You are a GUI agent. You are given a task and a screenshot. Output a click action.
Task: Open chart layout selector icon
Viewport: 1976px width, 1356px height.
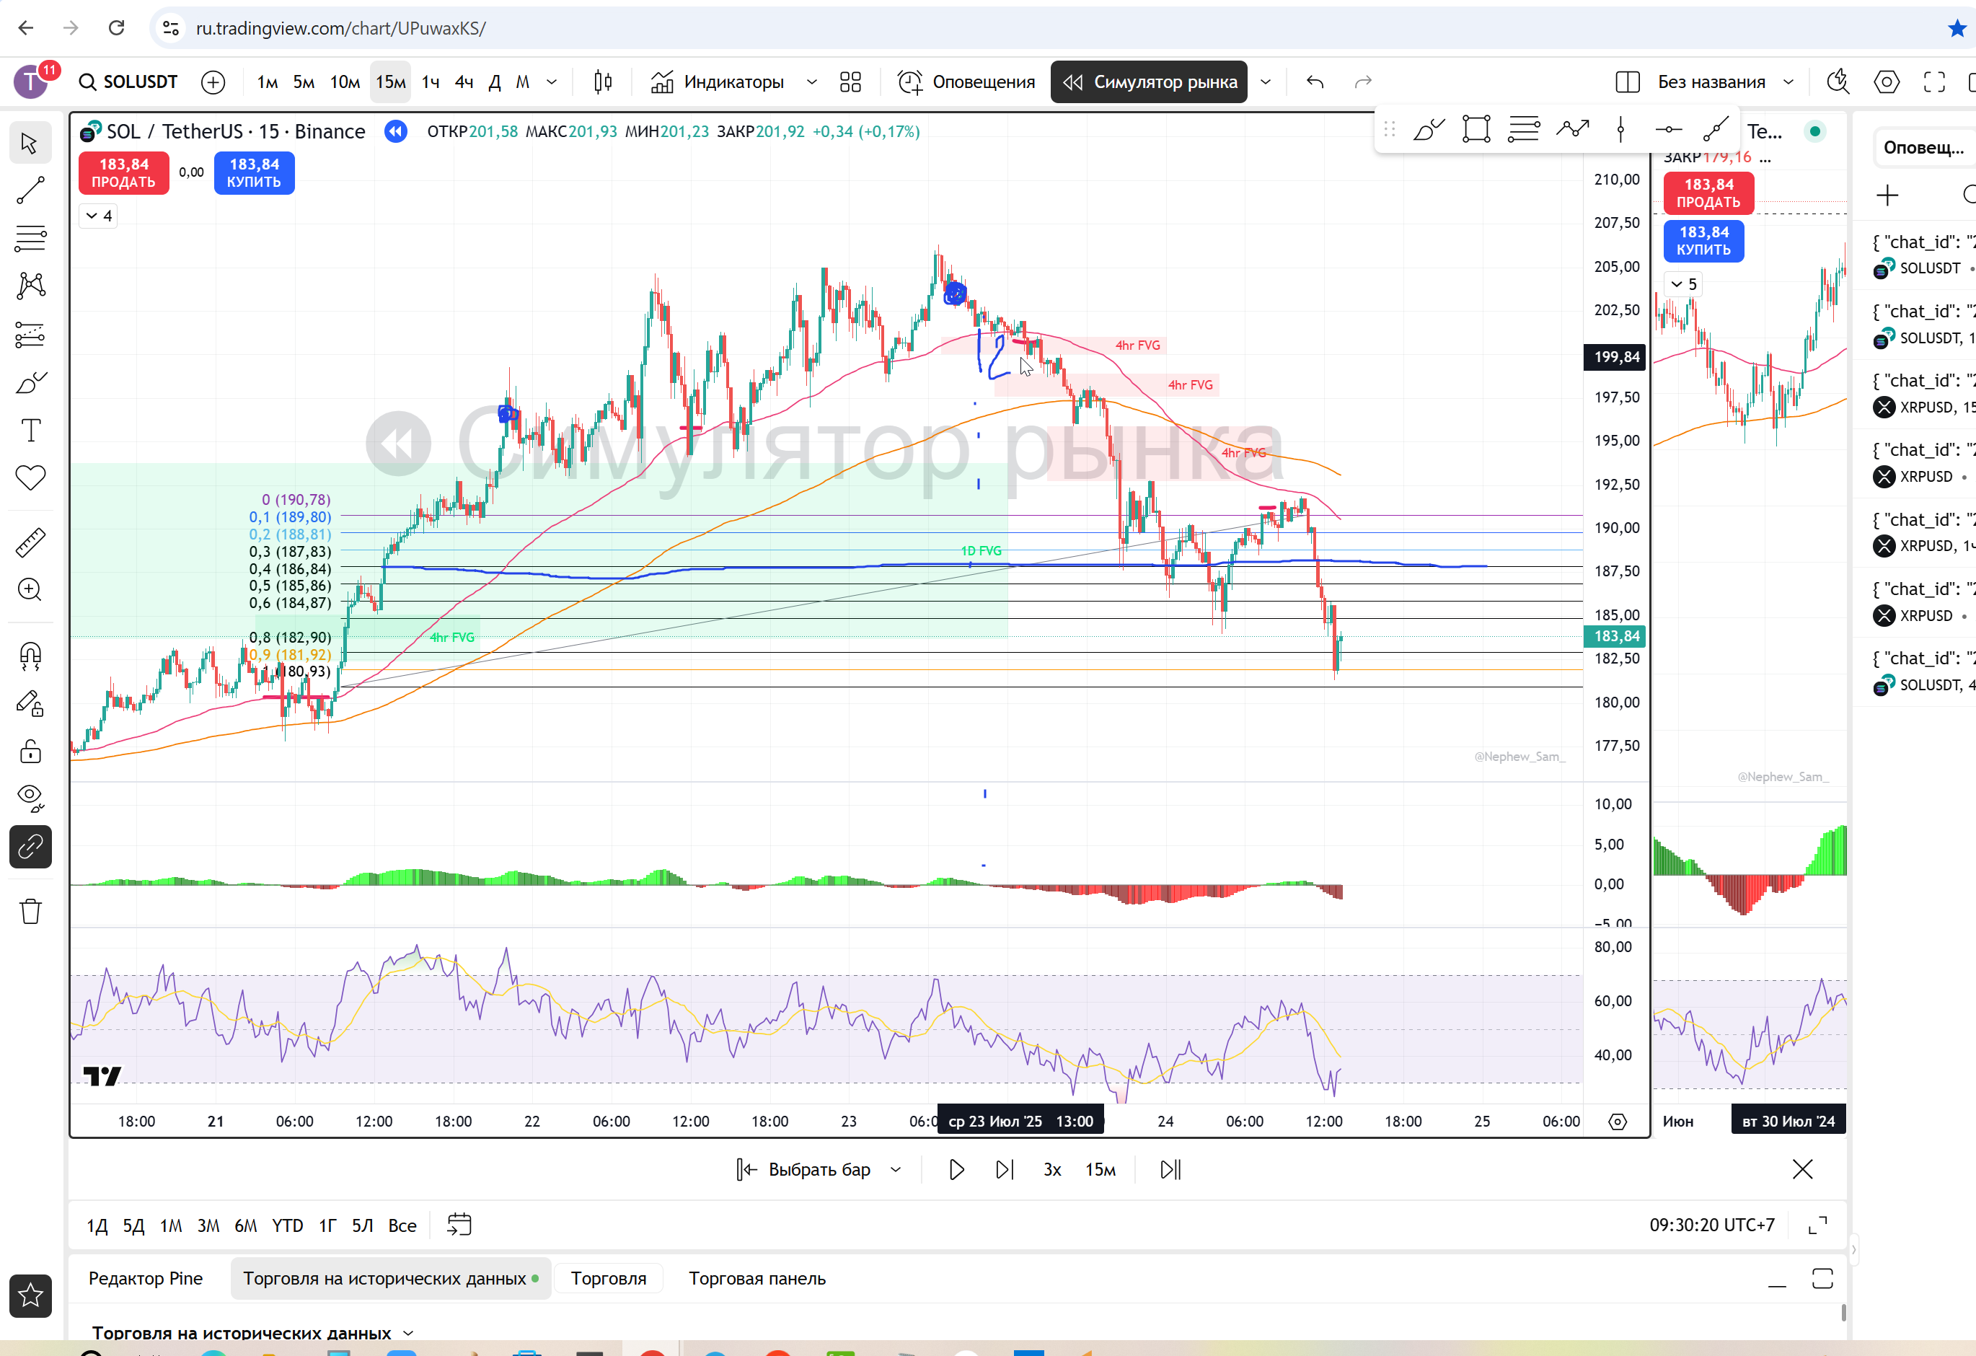point(1628,82)
